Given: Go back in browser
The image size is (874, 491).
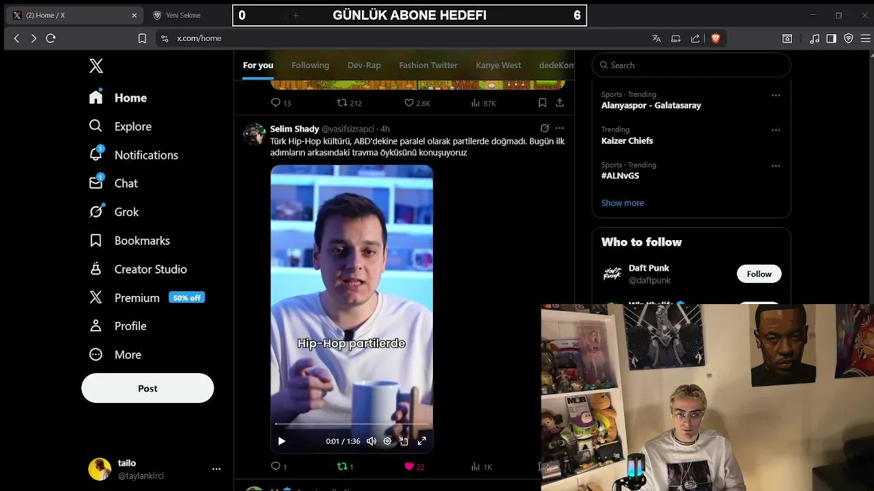Looking at the screenshot, I should (17, 38).
